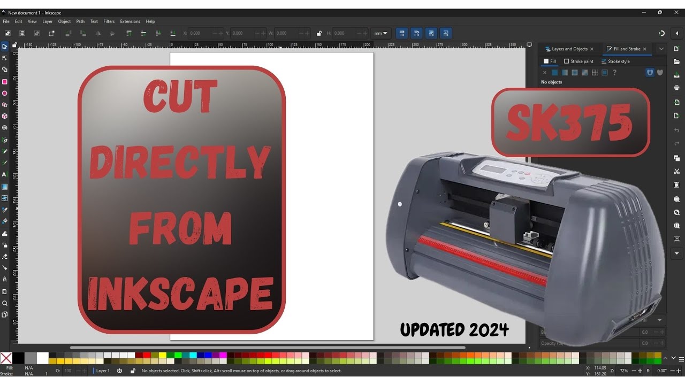Screen dimensions: 685x385
Task: Toggle guide lock at ruler corner
Action: pos(14,45)
